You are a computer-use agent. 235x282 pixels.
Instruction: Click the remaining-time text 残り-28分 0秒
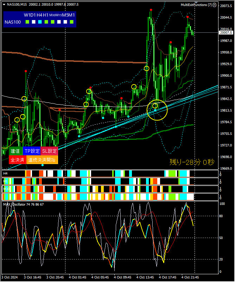pyautogui.click(x=192, y=162)
